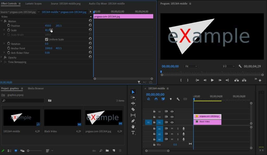Viewport: 267px width, 155px height.
Task: Hide the V2 track output eye
Action: 172,117
